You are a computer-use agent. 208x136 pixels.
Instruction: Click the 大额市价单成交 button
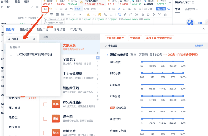(x=115, y=38)
